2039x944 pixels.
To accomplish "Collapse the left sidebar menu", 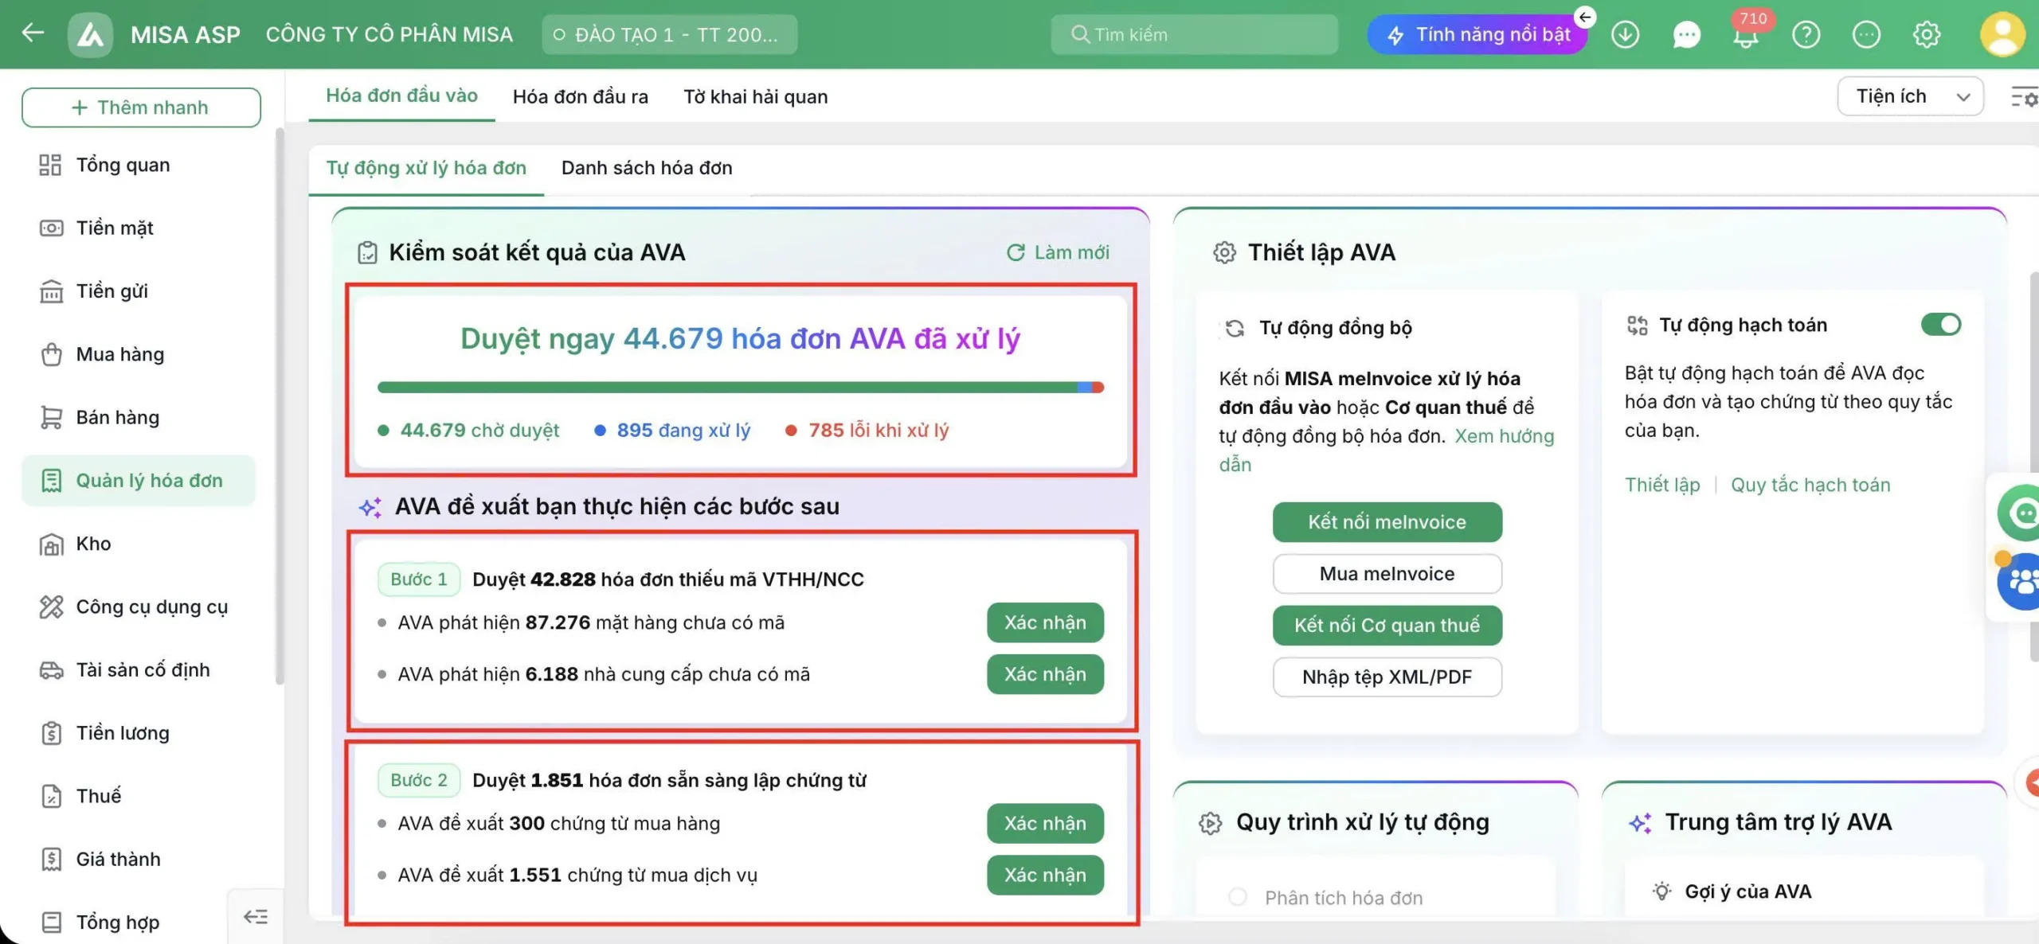I will pyautogui.click(x=255, y=917).
